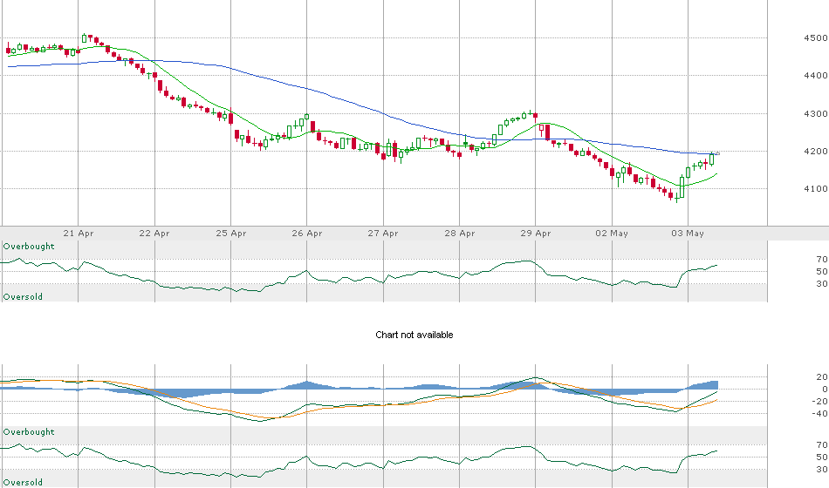Select the 02 May date label
The image size is (829, 488).
[612, 233]
